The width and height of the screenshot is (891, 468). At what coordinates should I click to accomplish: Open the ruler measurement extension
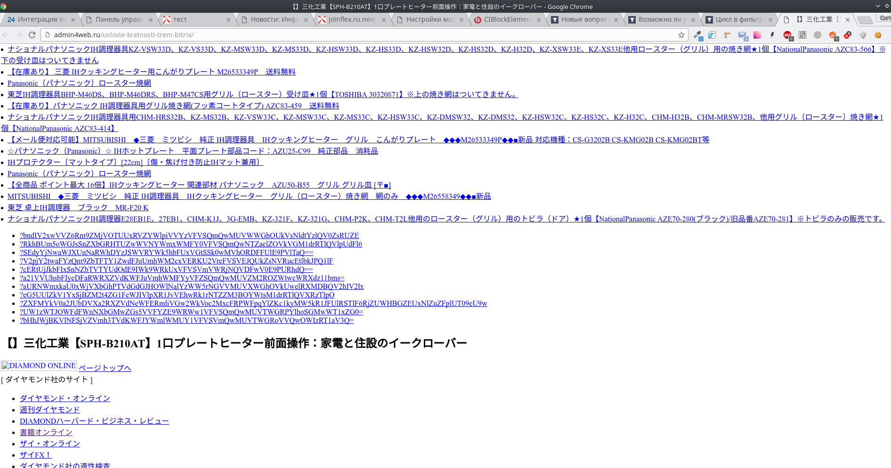click(727, 35)
